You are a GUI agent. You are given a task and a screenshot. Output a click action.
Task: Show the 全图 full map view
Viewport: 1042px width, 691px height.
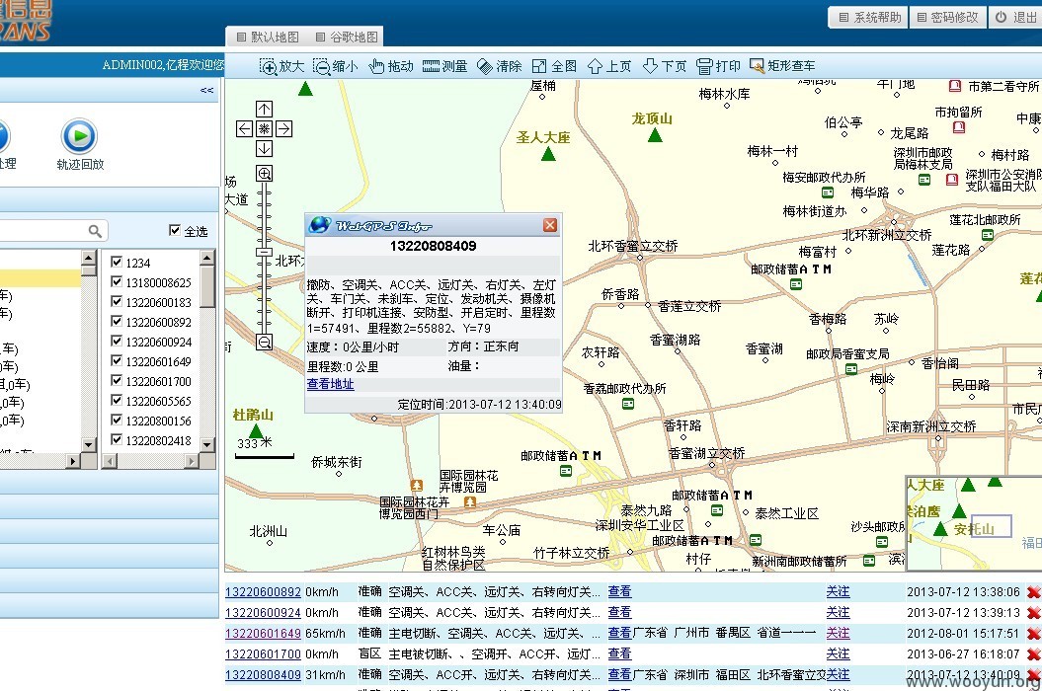coord(554,66)
